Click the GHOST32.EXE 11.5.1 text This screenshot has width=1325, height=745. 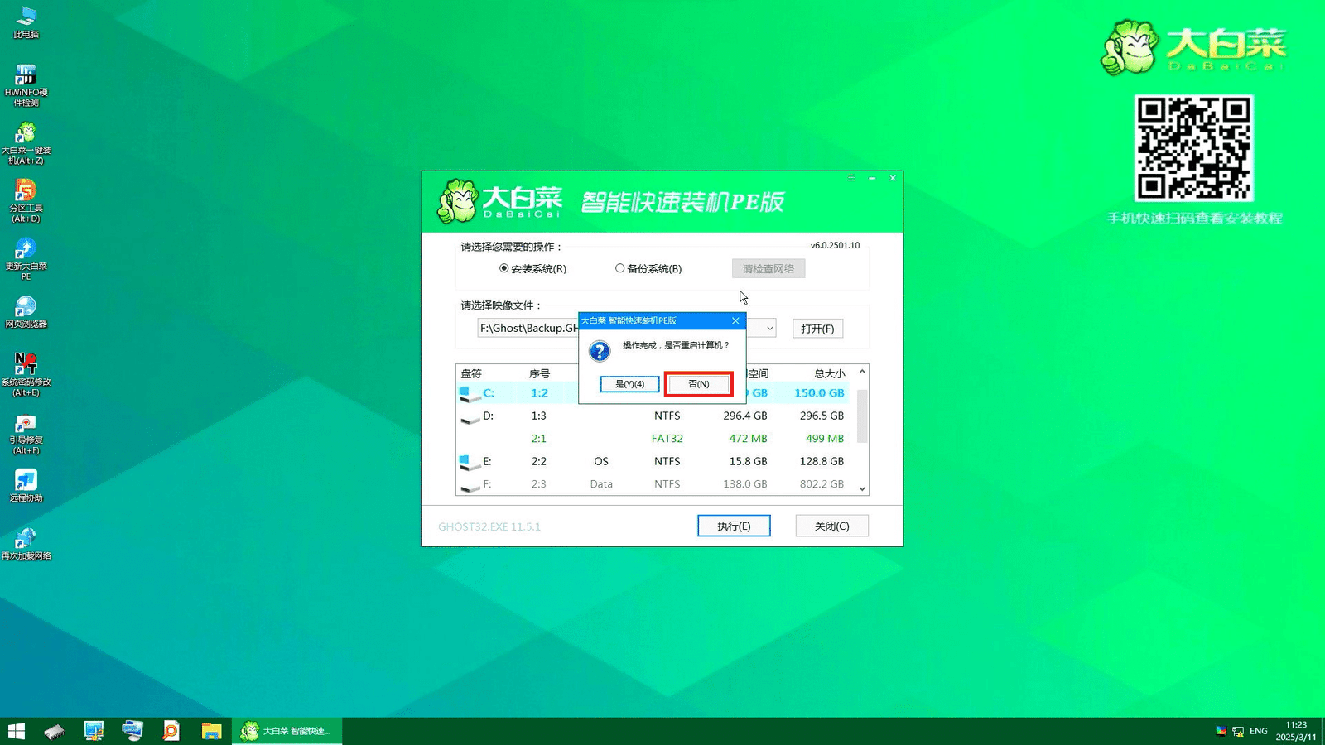tap(489, 526)
